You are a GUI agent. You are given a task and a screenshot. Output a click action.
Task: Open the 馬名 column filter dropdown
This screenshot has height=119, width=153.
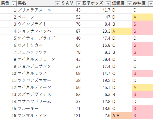[57, 4]
